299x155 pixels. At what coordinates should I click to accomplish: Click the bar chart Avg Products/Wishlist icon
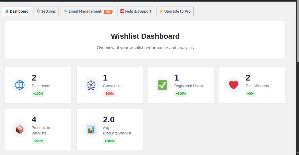tap(91, 129)
